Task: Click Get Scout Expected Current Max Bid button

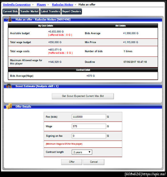Action: point(83,96)
